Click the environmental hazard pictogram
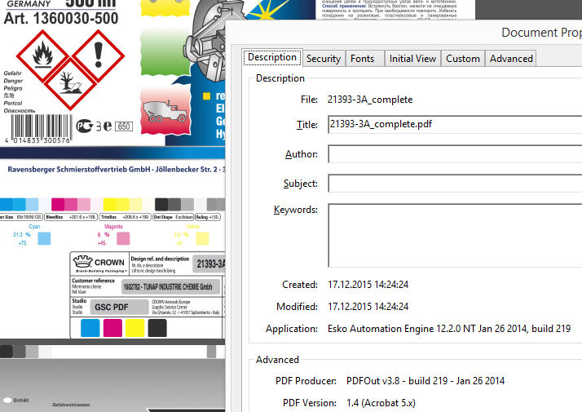582x412 pixels. coord(70,83)
